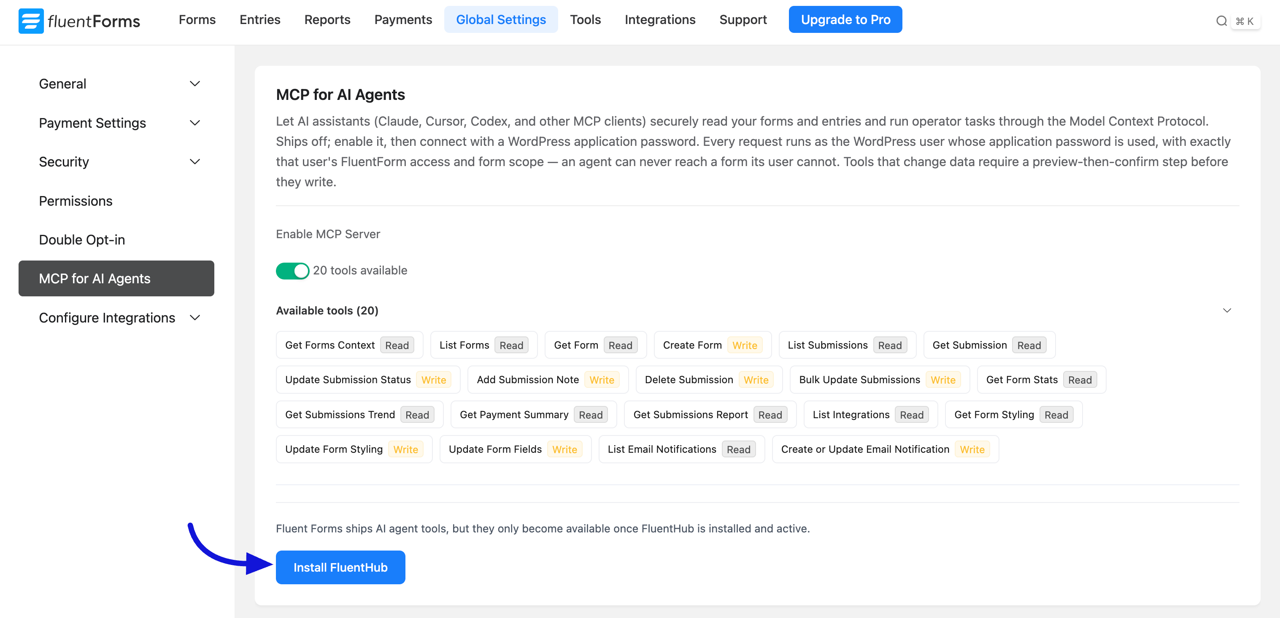Click the List Email Notifications chip

click(681, 449)
